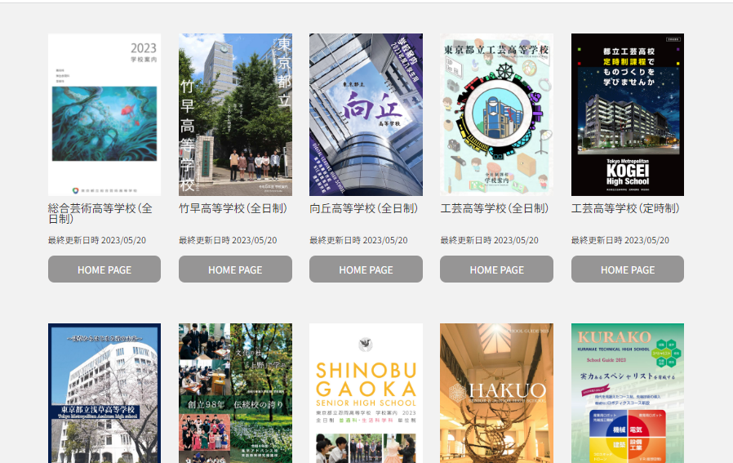
Task: Click HOME PAGE button for 工芸高等学校(全日制)
Action: (496, 269)
